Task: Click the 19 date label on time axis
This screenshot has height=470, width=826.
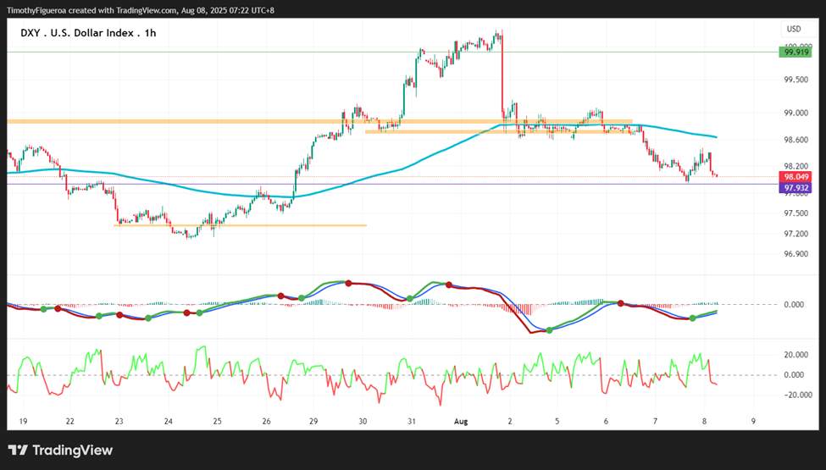Action: [23, 422]
